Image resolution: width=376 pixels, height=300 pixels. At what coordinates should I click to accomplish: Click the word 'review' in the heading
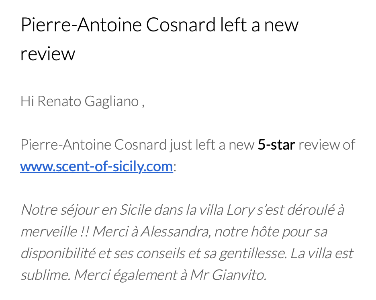(47, 54)
